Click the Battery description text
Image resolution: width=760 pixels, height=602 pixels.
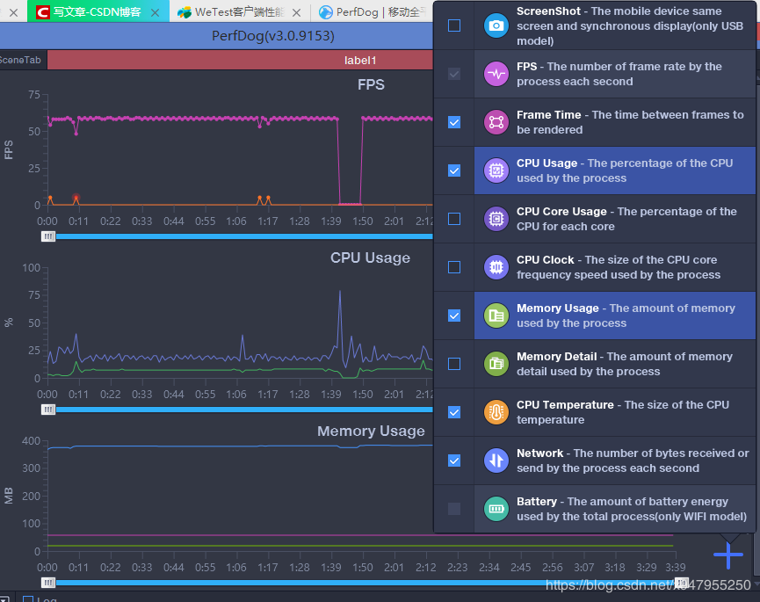[632, 509]
